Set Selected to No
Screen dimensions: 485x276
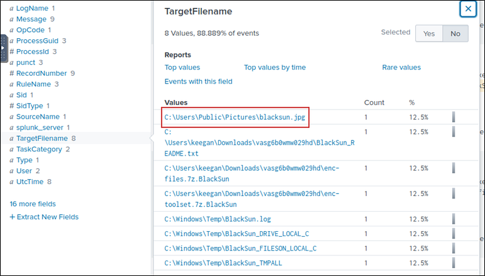[455, 34]
